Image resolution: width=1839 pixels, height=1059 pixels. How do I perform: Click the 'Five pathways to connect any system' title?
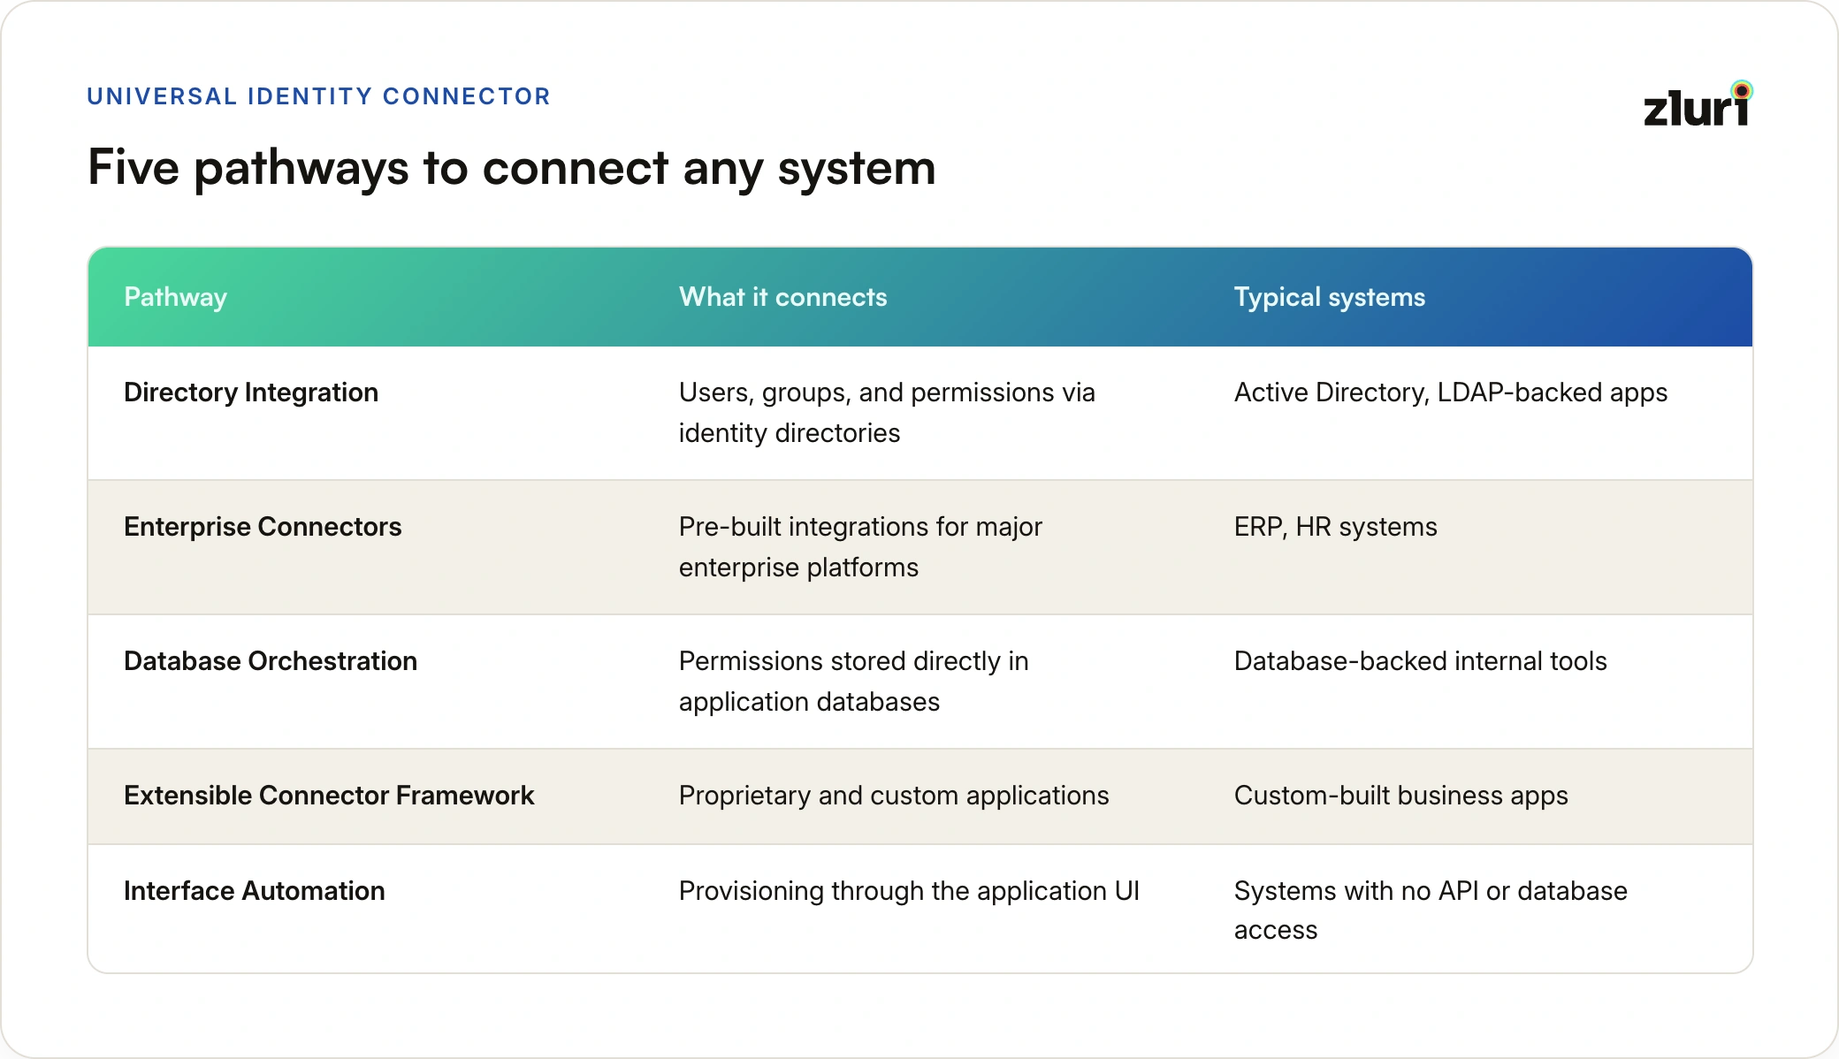[512, 168]
